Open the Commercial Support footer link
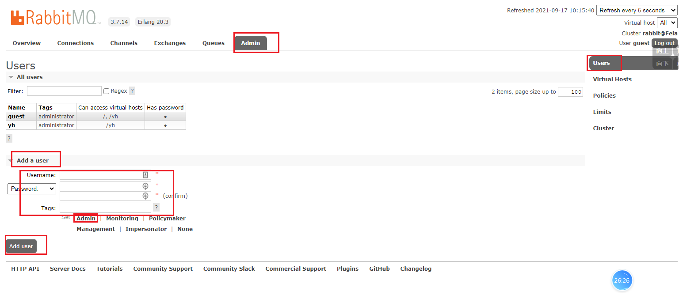 click(296, 269)
